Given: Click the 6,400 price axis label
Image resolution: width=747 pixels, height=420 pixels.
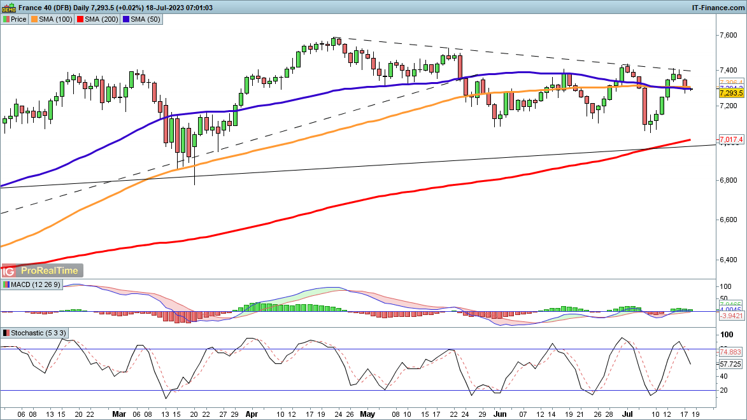Looking at the screenshot, I should (x=729, y=260).
